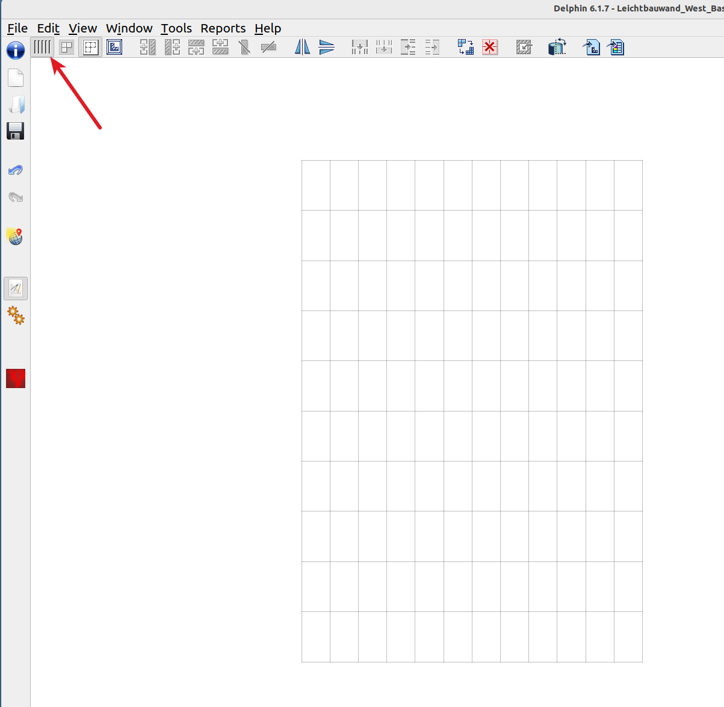Click the top-left construction grid cell
The height and width of the screenshot is (707, 724).
pos(316,185)
